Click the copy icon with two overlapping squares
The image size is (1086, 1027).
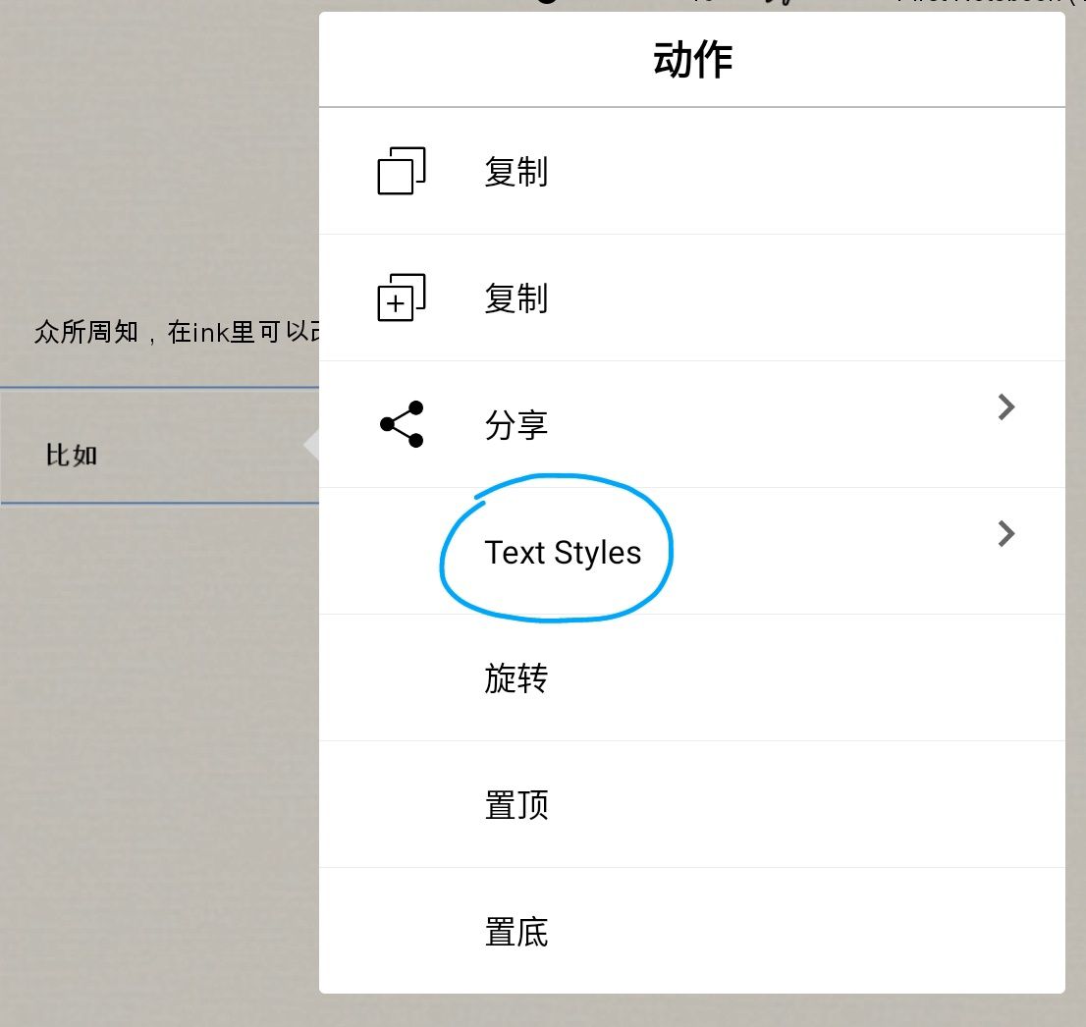(401, 171)
